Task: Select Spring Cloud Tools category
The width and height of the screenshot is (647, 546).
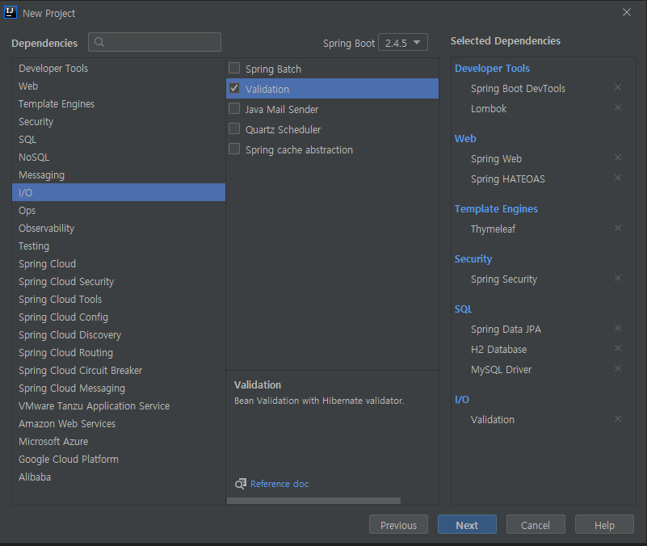Action: [119, 299]
